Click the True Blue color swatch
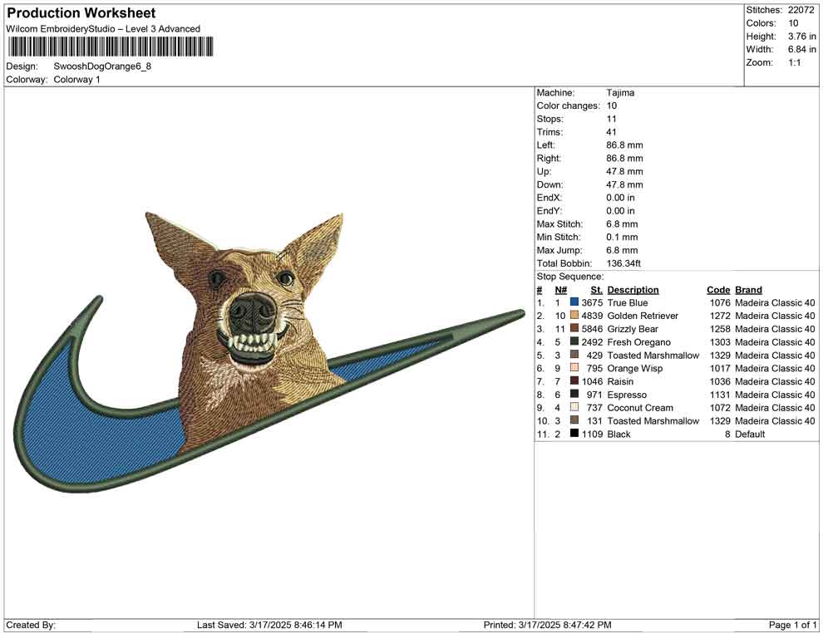The width and height of the screenshot is (823, 633). (x=574, y=302)
